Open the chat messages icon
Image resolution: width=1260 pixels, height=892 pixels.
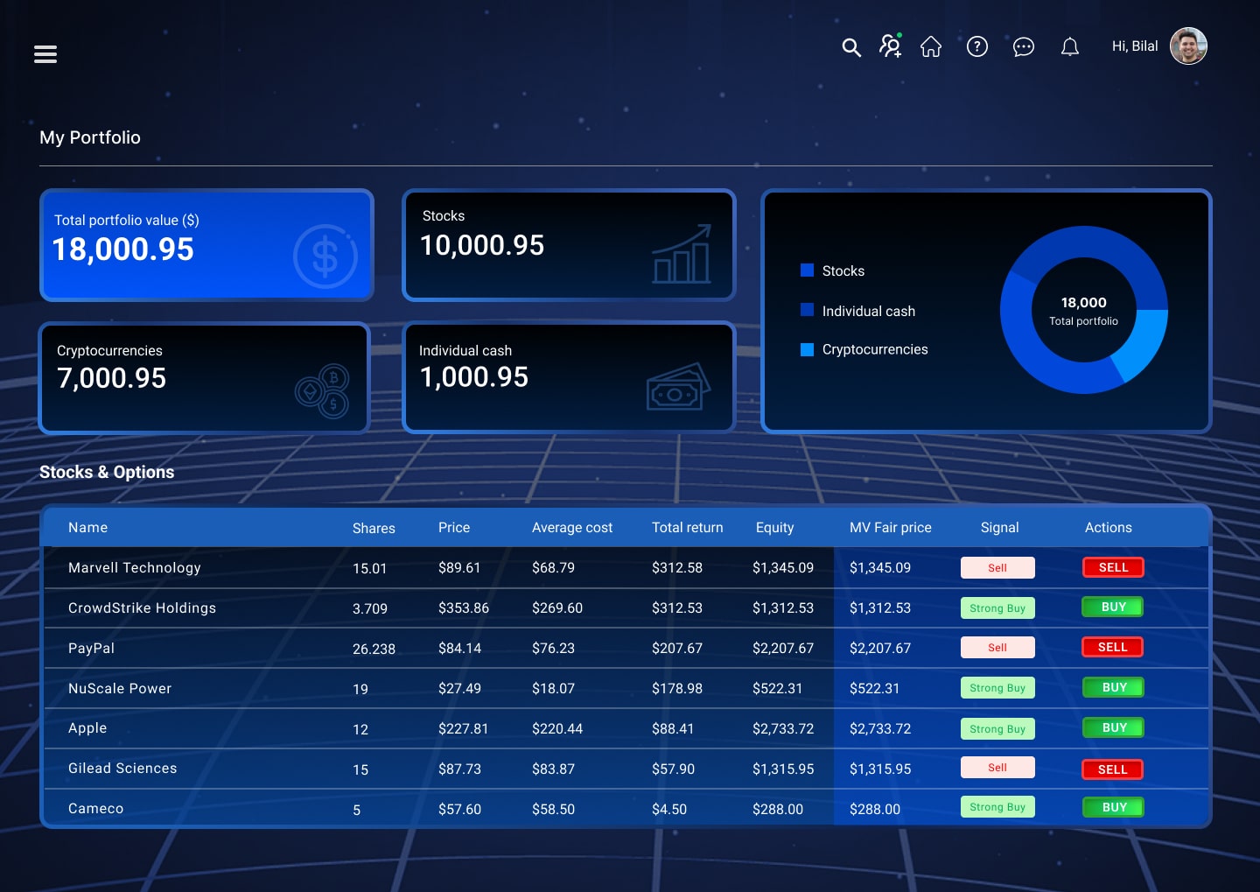[x=1024, y=47]
